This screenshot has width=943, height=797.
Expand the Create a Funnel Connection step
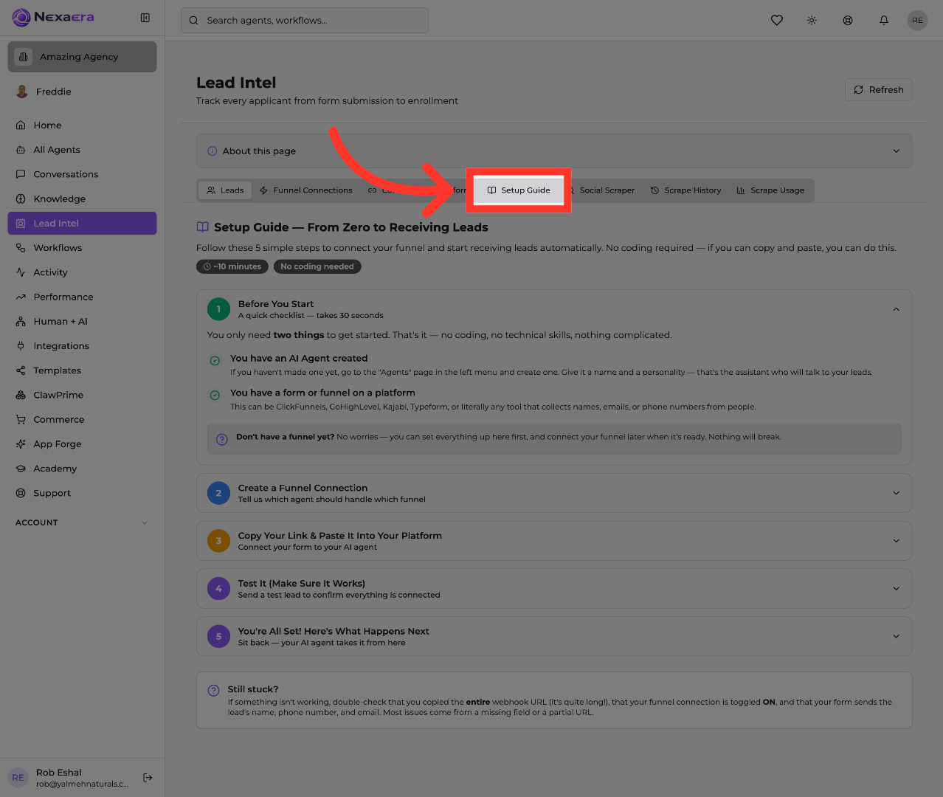(554, 493)
